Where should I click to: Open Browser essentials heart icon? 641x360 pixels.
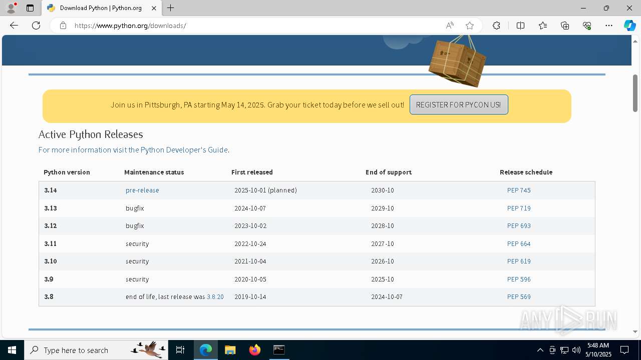tap(587, 25)
